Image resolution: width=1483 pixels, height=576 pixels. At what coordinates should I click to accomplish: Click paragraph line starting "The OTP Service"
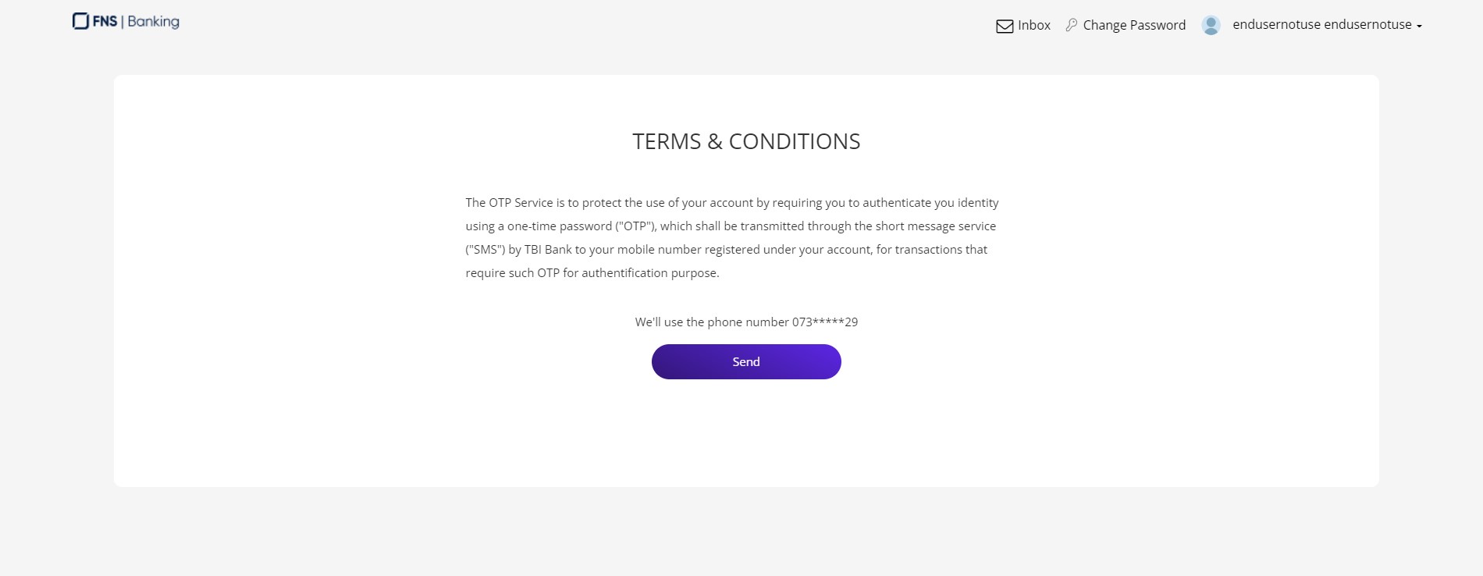coord(731,203)
